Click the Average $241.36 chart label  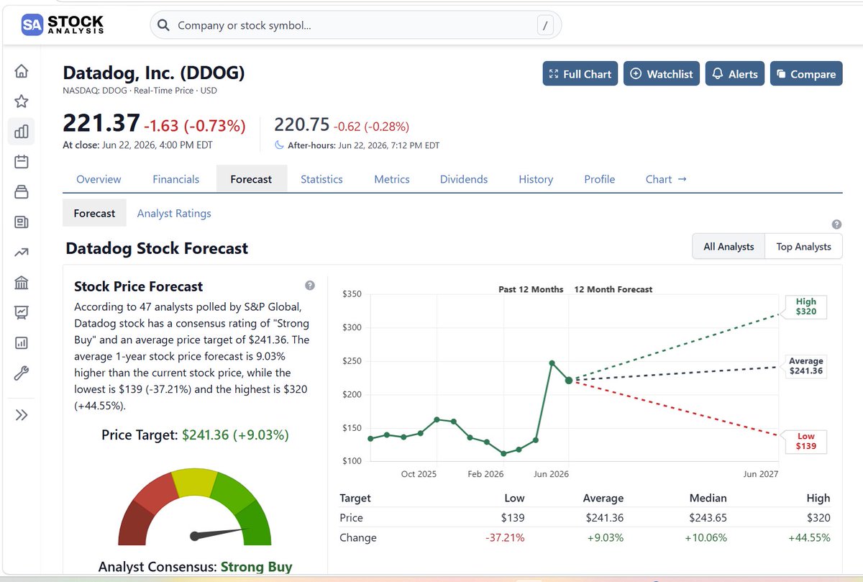pos(805,366)
